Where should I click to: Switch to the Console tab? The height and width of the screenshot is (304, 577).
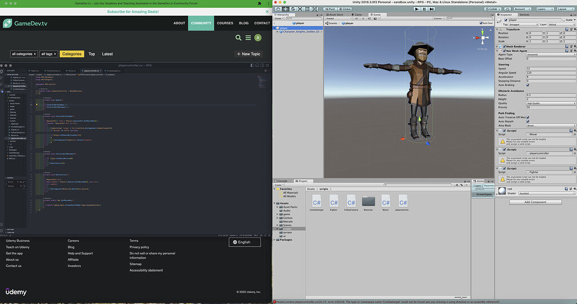[282, 181]
